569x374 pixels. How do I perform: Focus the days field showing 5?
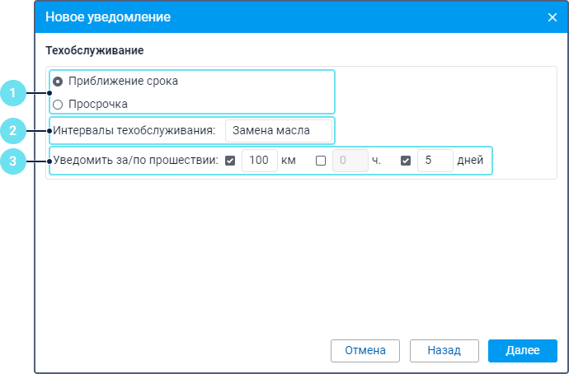[435, 161]
